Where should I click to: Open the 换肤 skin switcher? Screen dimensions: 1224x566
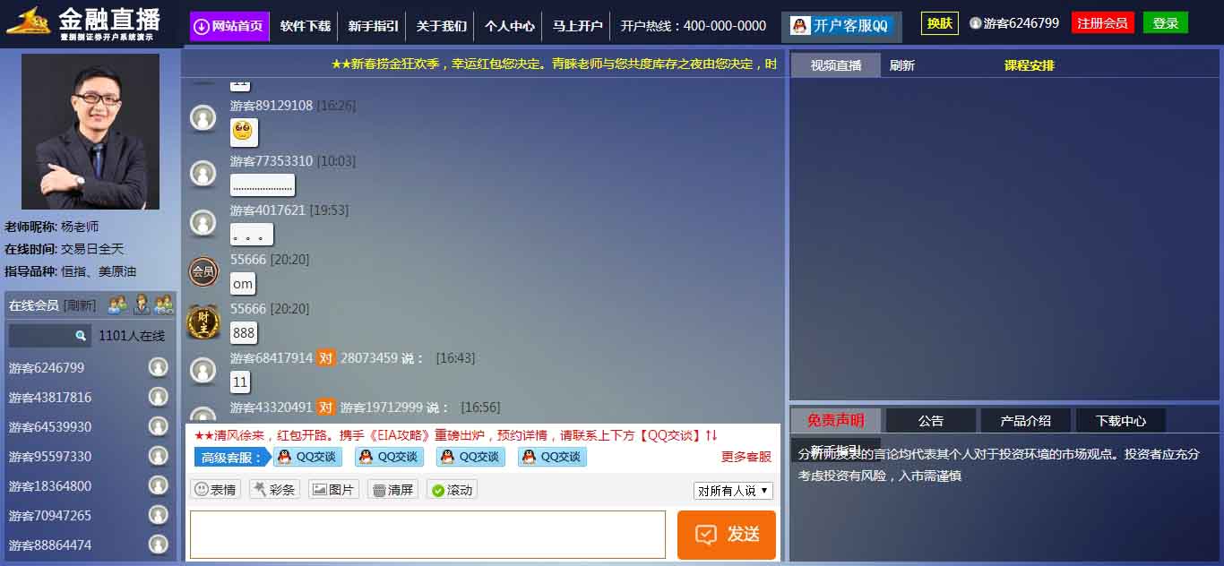coord(939,23)
